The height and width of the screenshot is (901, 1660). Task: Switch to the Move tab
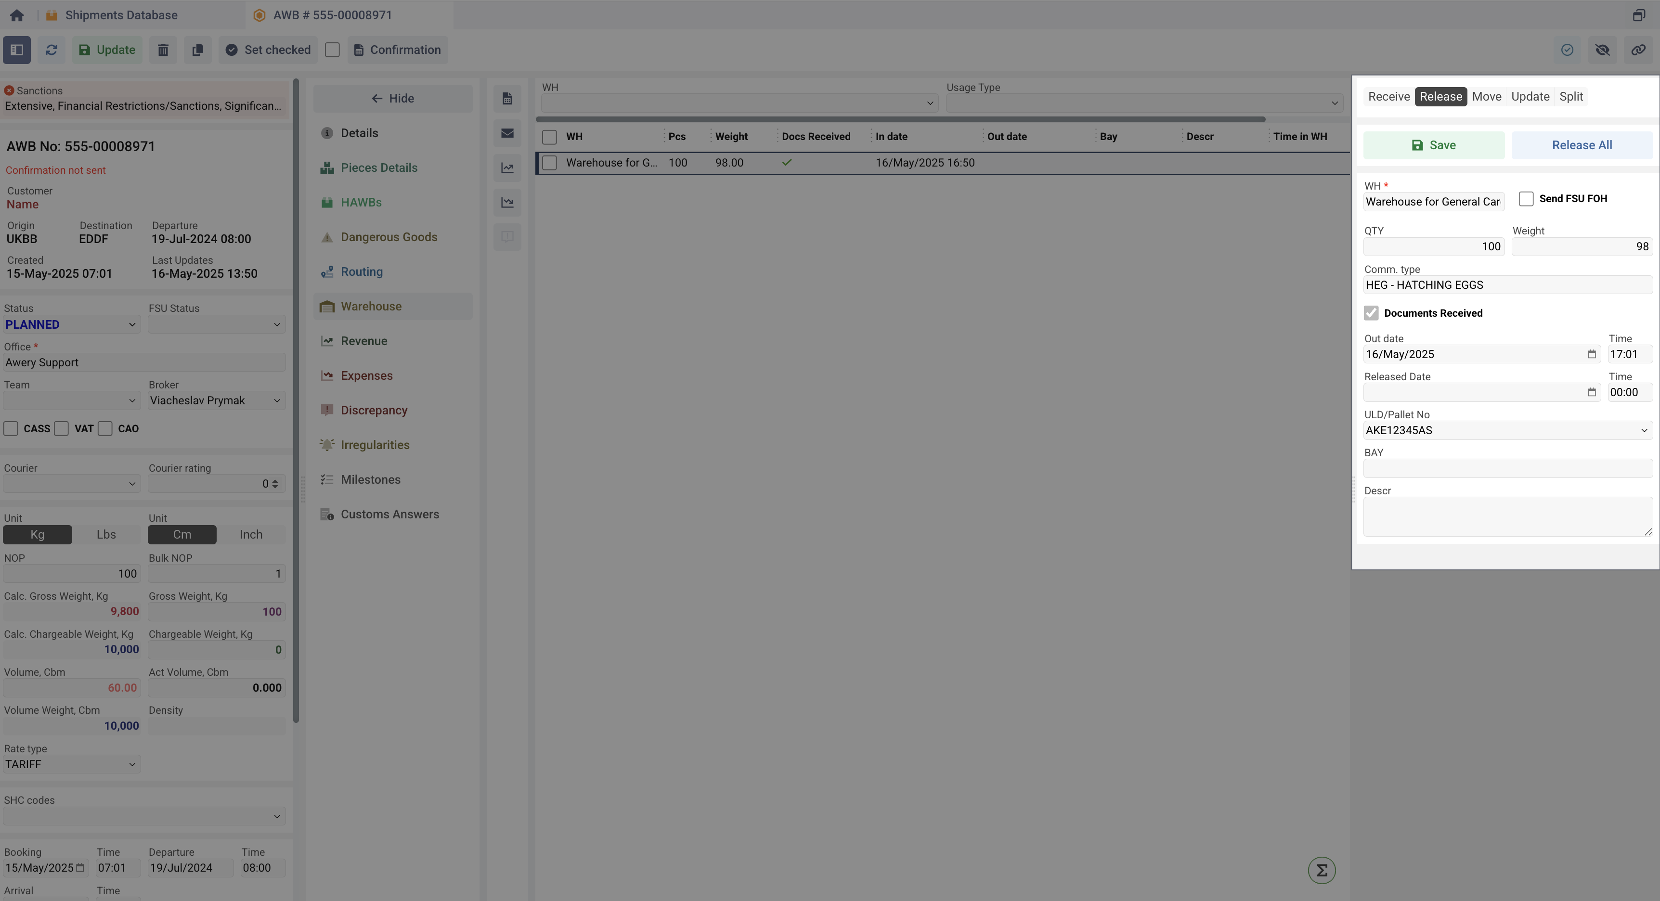(x=1486, y=97)
